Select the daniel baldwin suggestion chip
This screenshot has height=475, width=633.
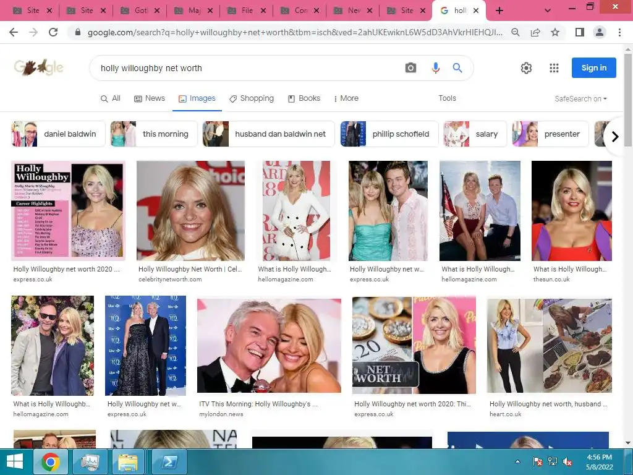58,134
